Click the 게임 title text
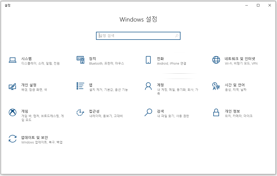277x176 pixels. tap(25, 111)
